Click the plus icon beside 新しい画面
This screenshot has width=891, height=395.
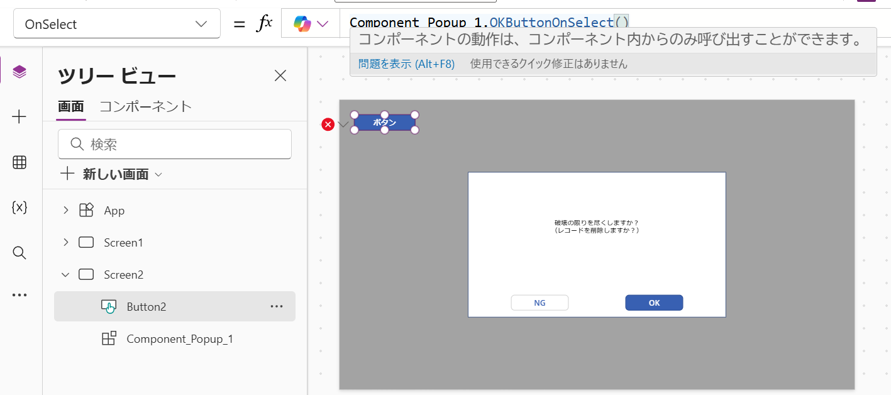[x=67, y=174]
